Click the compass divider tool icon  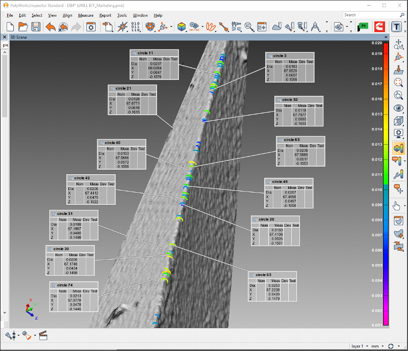tap(316, 26)
